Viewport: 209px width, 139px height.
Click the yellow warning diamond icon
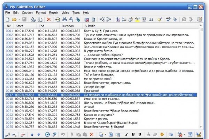tap(162, 134)
